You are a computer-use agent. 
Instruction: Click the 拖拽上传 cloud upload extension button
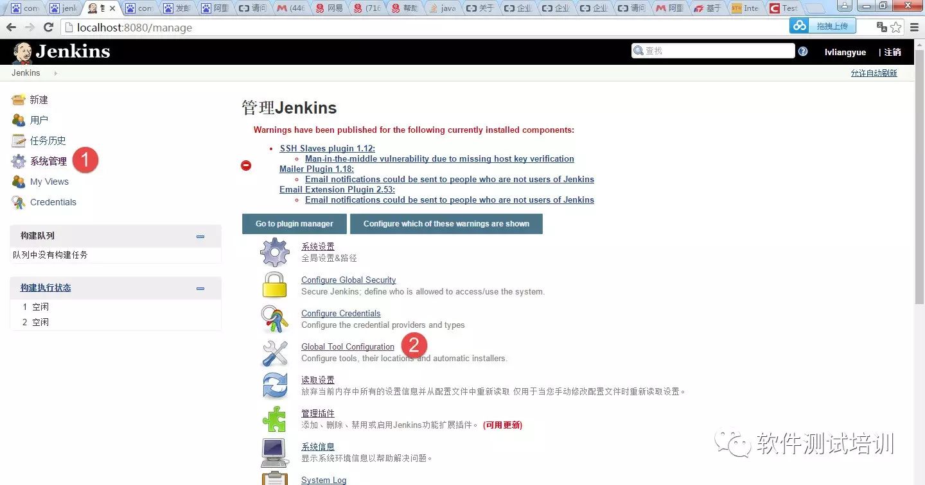[x=823, y=26]
